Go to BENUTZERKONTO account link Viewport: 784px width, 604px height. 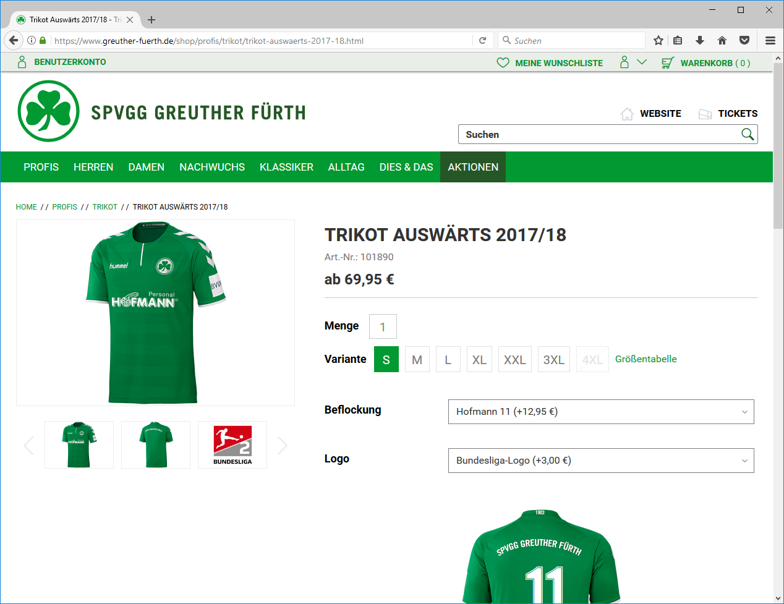(70, 62)
